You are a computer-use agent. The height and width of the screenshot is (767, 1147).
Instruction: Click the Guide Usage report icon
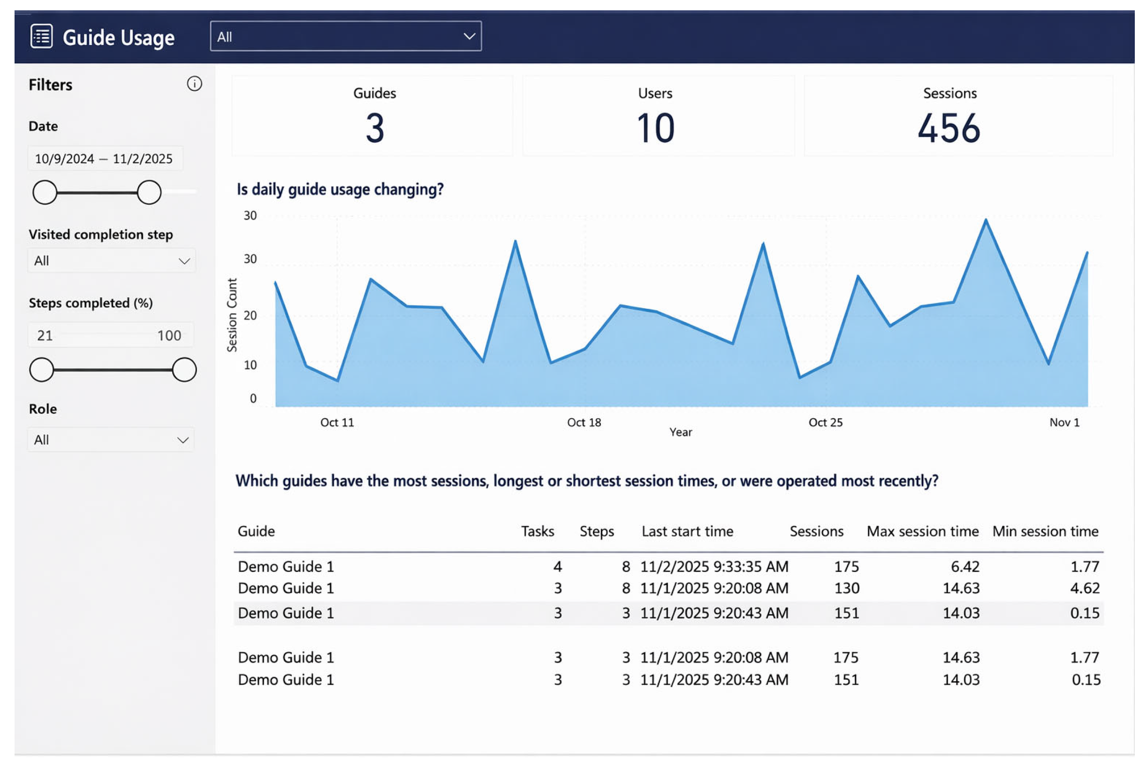(41, 36)
